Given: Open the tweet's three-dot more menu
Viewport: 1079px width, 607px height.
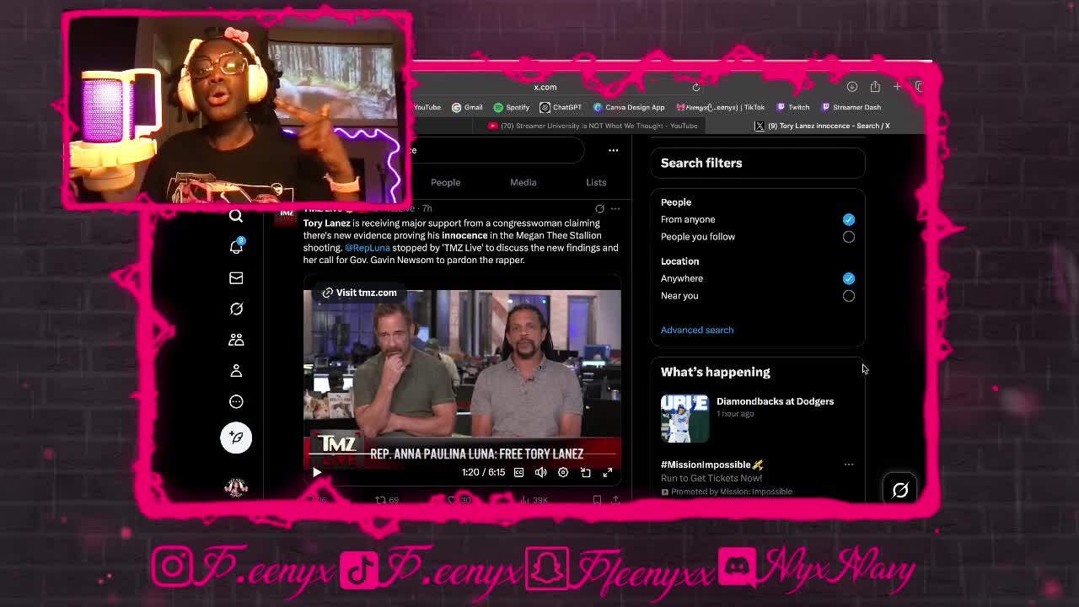Looking at the screenshot, I should point(615,208).
